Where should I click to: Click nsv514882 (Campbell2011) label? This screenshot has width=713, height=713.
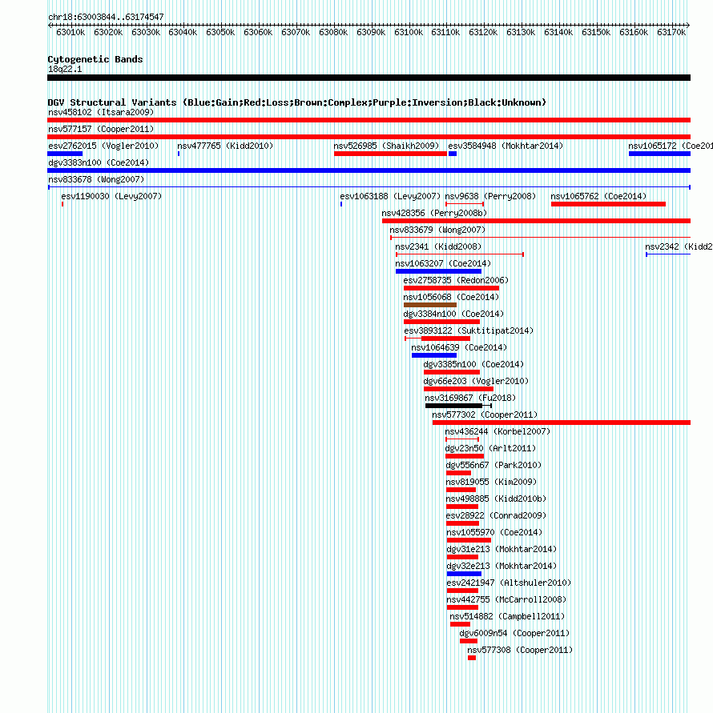coord(507,617)
